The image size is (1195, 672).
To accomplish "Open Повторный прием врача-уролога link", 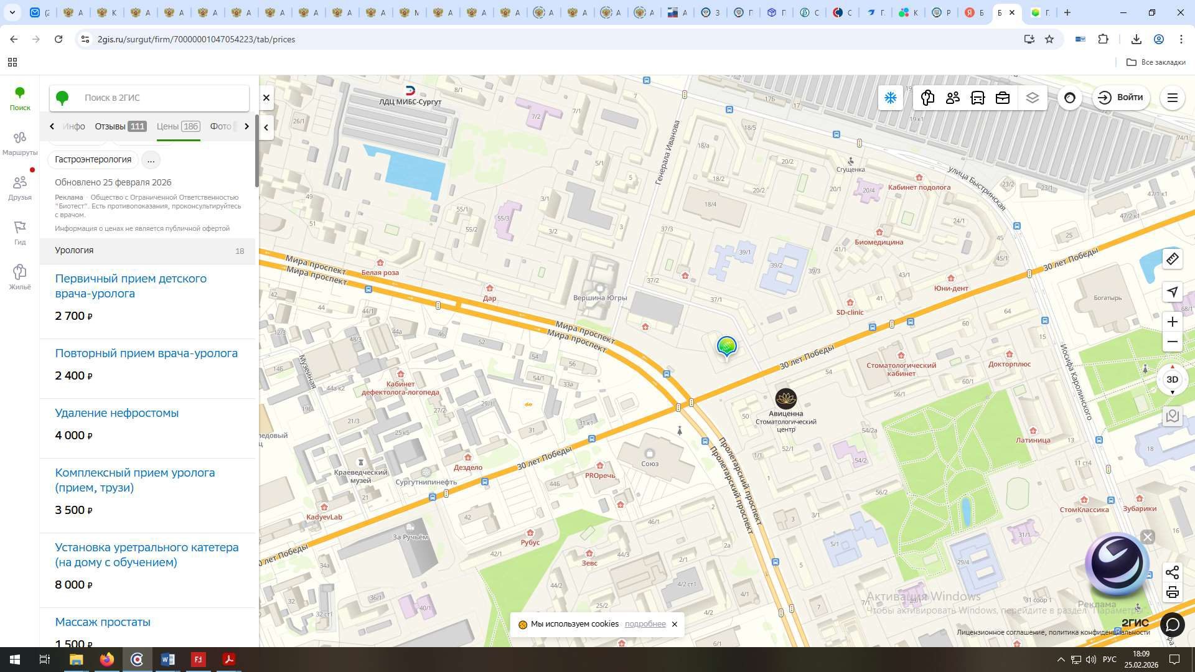I will point(146,353).
